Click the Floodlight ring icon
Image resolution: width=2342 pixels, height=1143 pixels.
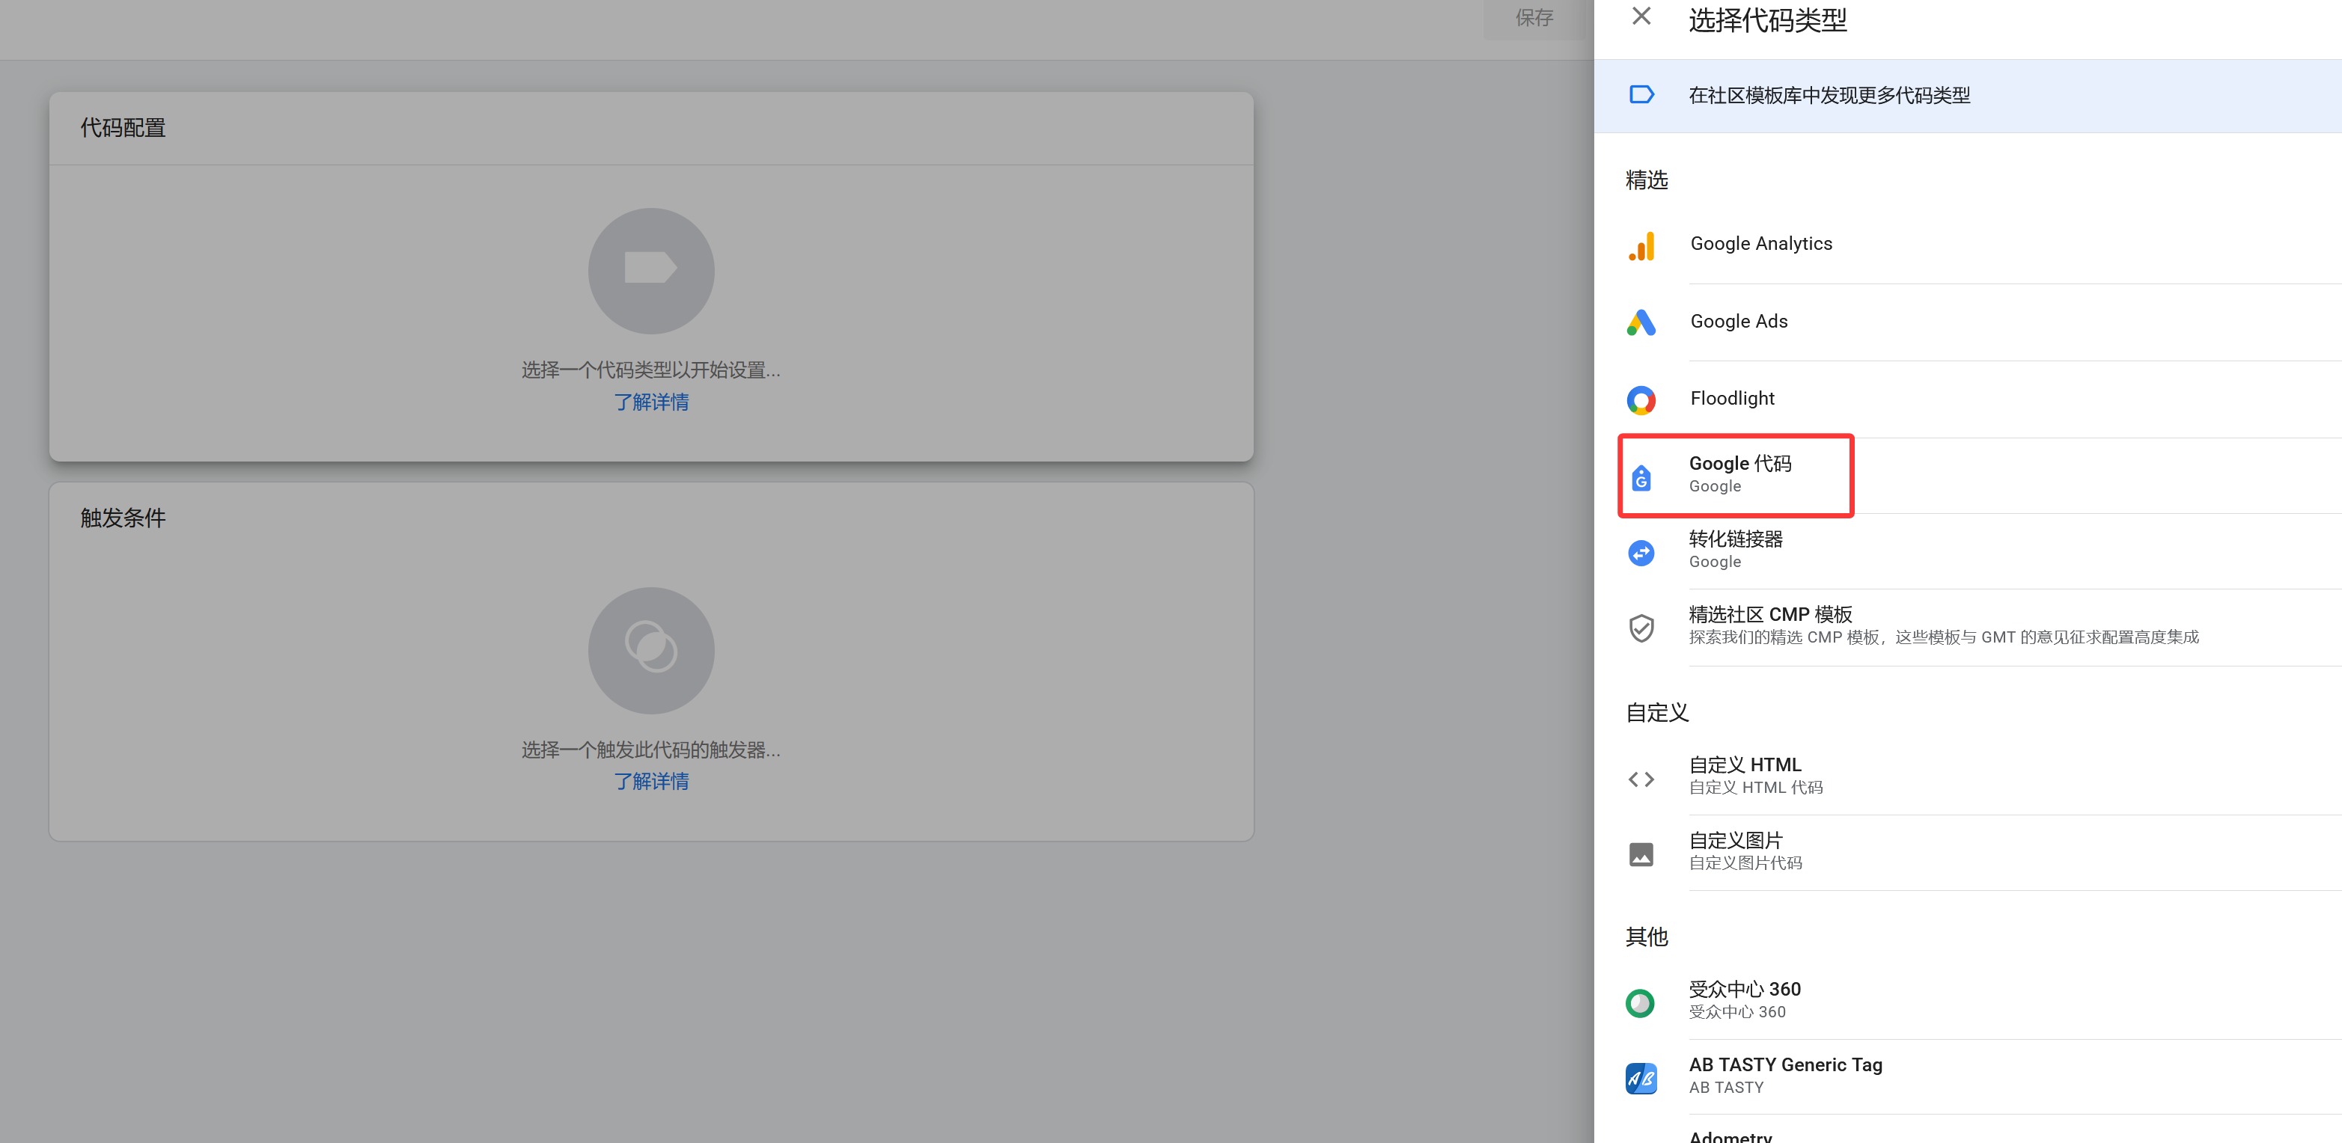point(1641,399)
